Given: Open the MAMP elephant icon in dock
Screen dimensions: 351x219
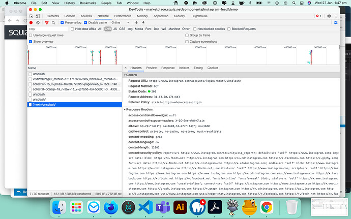Looking at the screenshot, I should [x=197, y=207].
